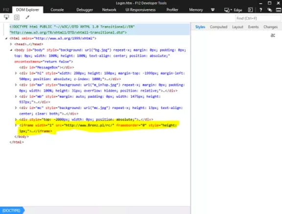Viewport: 282px width, 214px height.
Task: Expand the head element node
Action: pos(11,44)
